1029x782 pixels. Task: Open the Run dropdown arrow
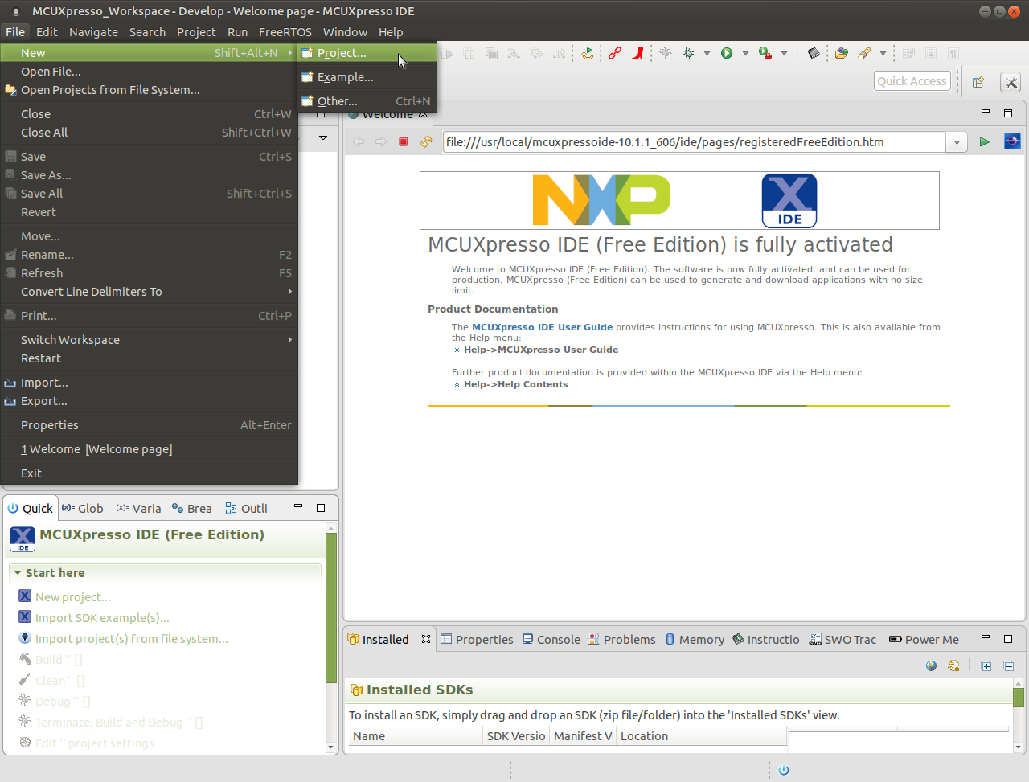745,54
